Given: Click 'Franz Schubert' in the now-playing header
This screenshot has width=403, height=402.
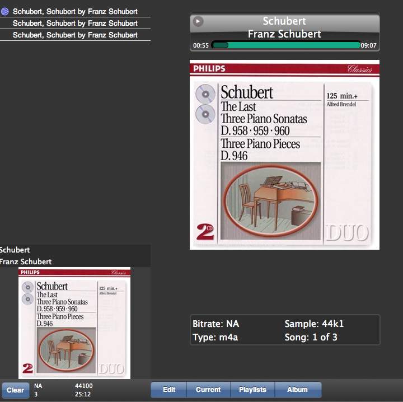Looking at the screenshot, I should pyautogui.click(x=284, y=34).
